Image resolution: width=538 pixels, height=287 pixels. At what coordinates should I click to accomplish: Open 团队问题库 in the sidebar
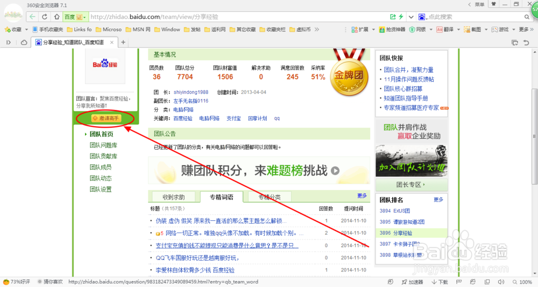point(103,145)
